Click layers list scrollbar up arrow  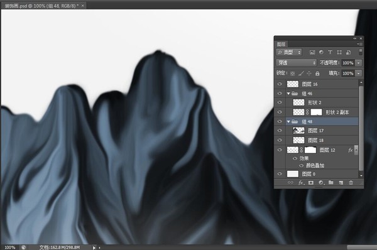tap(361, 82)
